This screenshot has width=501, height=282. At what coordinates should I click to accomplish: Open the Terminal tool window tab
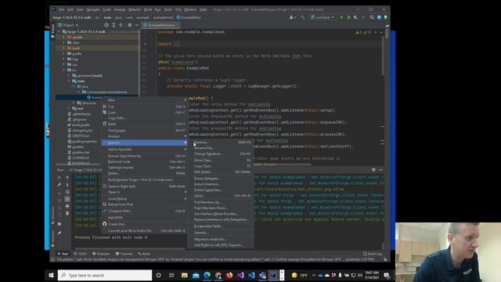coord(124,254)
